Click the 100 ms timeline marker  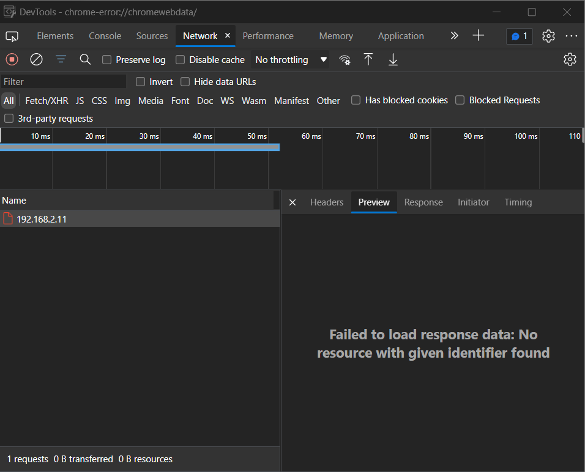click(x=526, y=136)
